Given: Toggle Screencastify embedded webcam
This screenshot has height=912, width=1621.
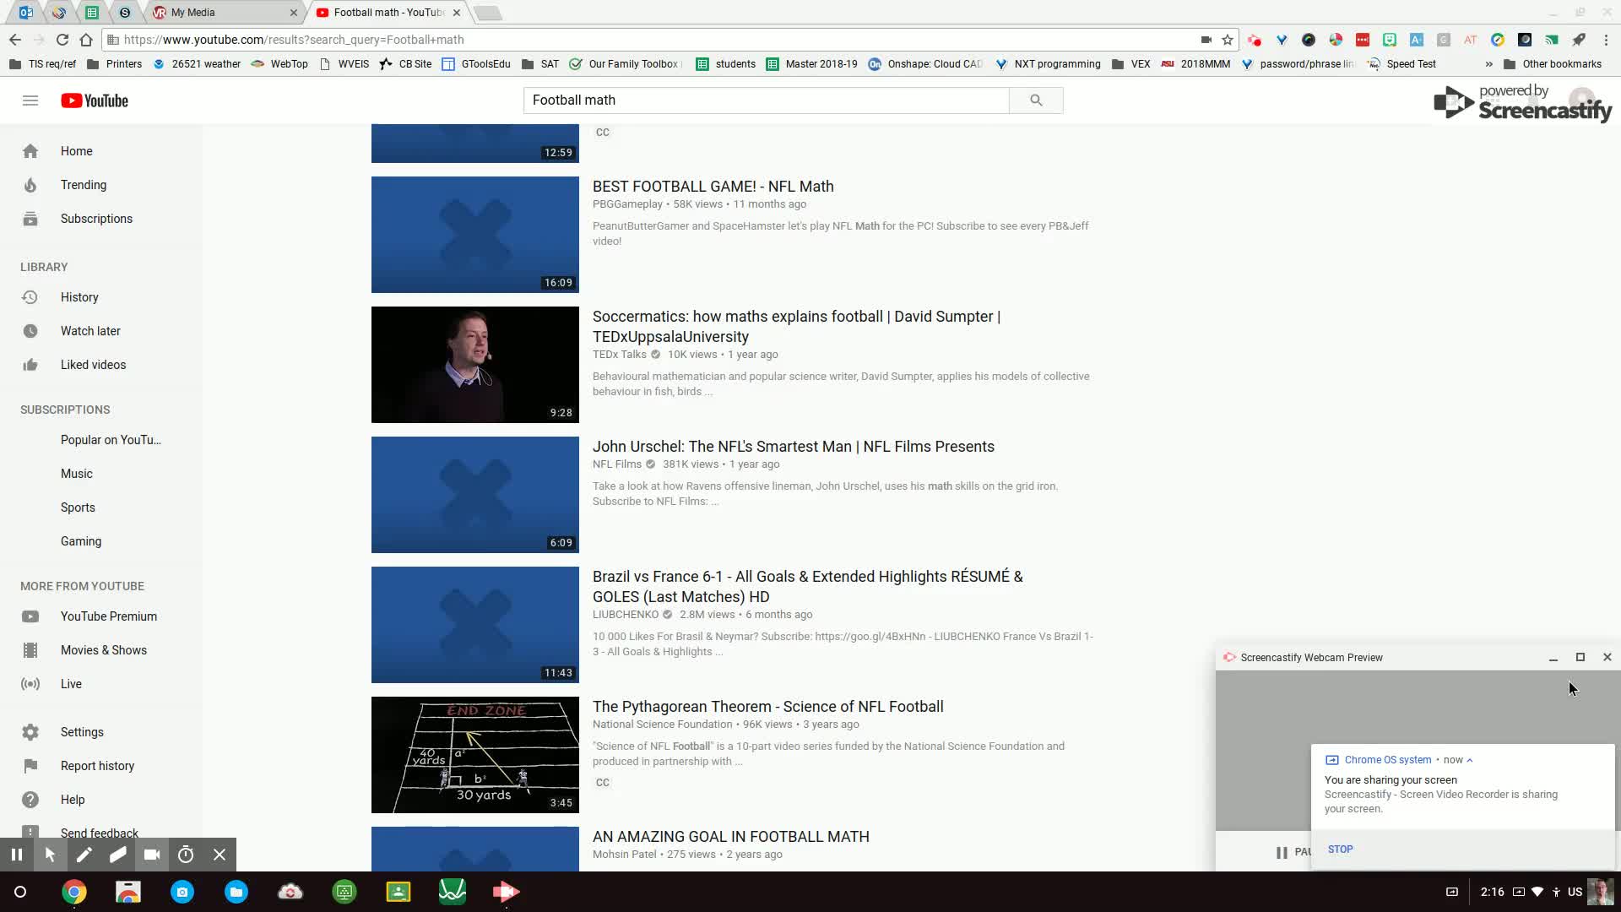Looking at the screenshot, I should click(x=152, y=855).
